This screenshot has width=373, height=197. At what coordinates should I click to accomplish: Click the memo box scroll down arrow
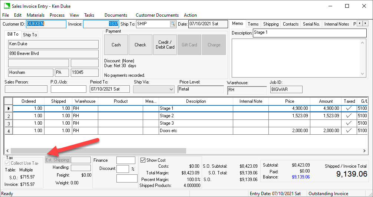(363, 74)
